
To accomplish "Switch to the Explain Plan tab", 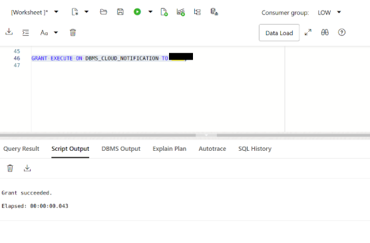I will [170, 149].
